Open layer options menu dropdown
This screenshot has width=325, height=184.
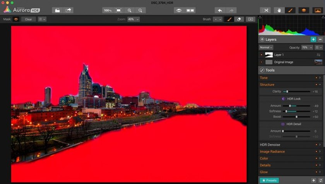point(318,48)
